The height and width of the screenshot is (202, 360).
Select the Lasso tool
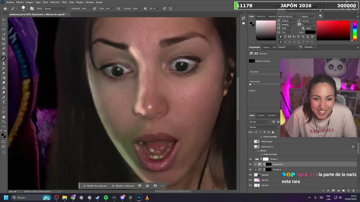point(4,29)
